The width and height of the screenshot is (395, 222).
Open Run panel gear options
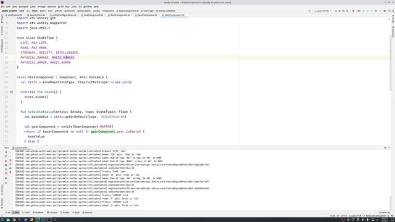(385, 148)
